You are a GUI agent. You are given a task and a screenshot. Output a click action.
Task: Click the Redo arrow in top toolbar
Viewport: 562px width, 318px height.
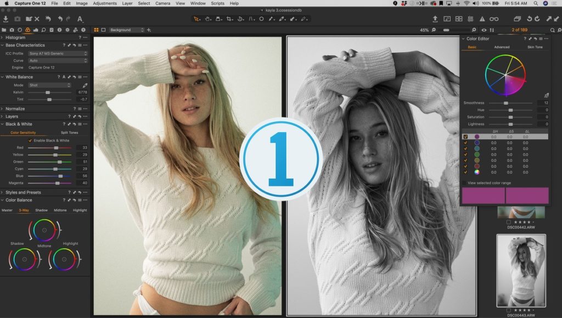coord(68,19)
